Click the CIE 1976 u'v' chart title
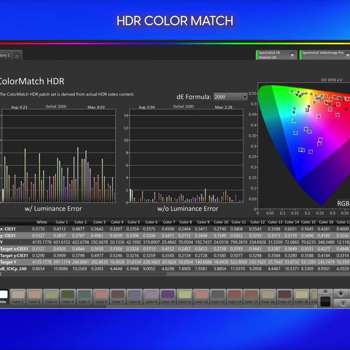The height and width of the screenshot is (350, 350). coord(332,80)
